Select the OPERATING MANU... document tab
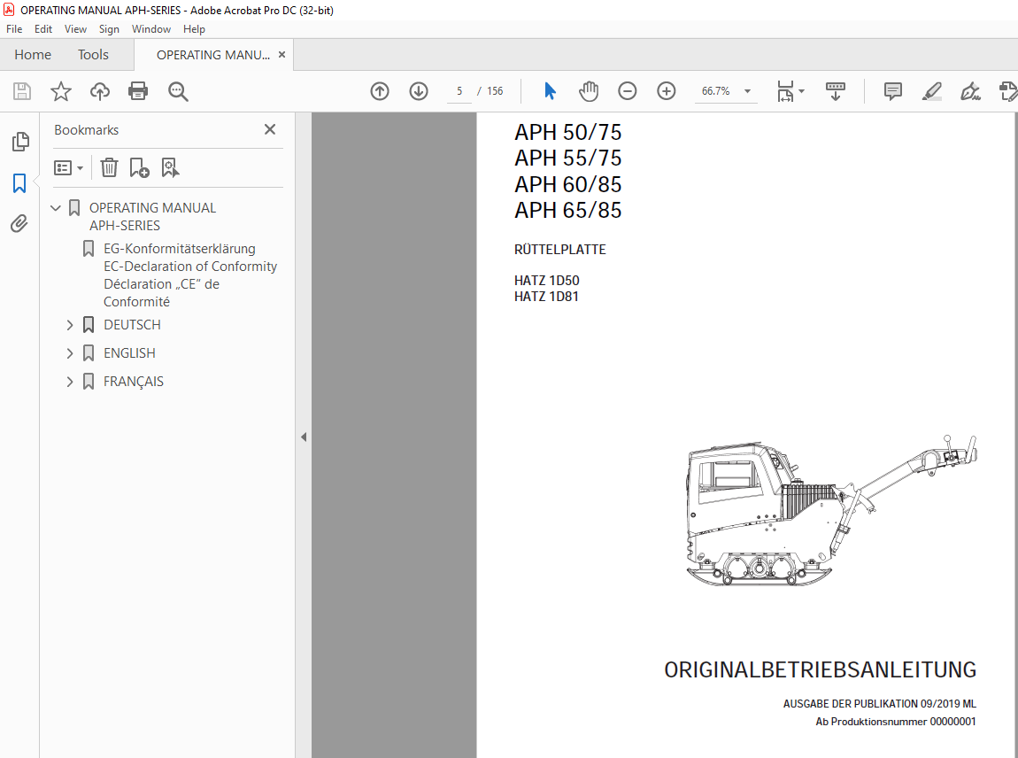This screenshot has height=758, width=1018. 213,55
